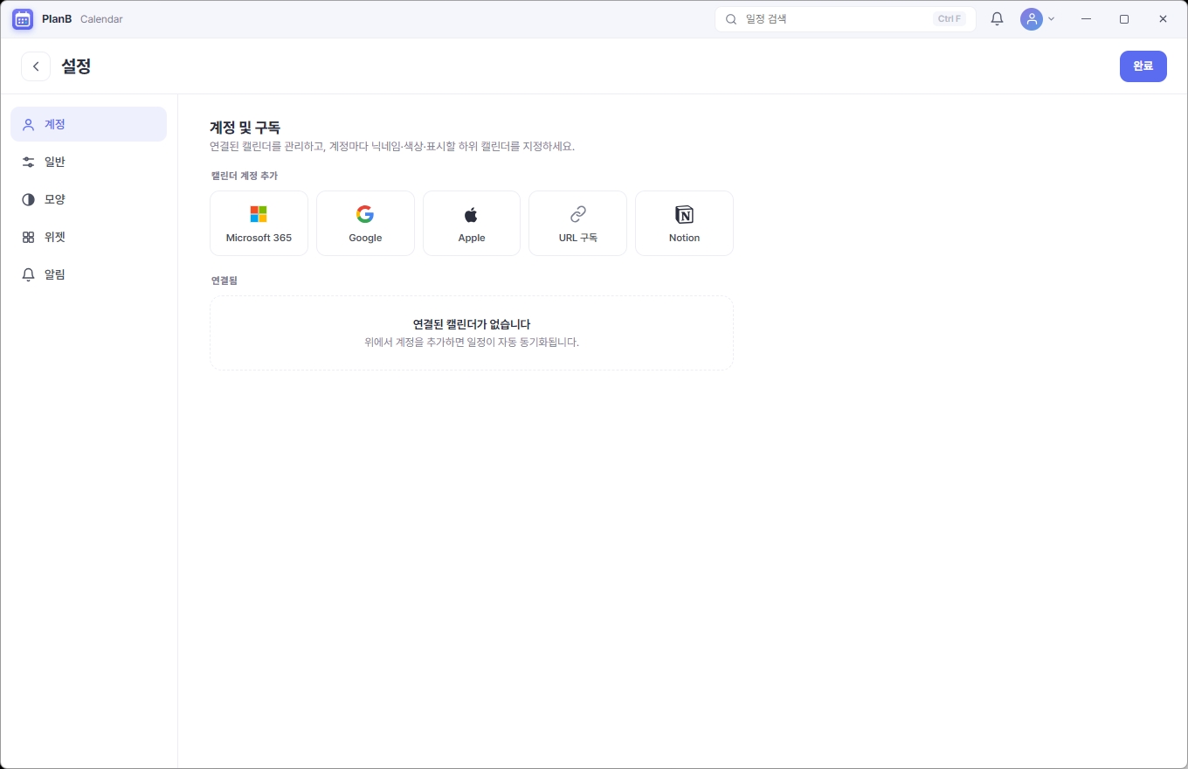This screenshot has height=769, width=1188.
Task: Add a URL 구독 calendar subscription
Action: coord(577,224)
